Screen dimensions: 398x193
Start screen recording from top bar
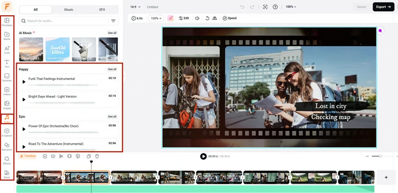point(265,7)
